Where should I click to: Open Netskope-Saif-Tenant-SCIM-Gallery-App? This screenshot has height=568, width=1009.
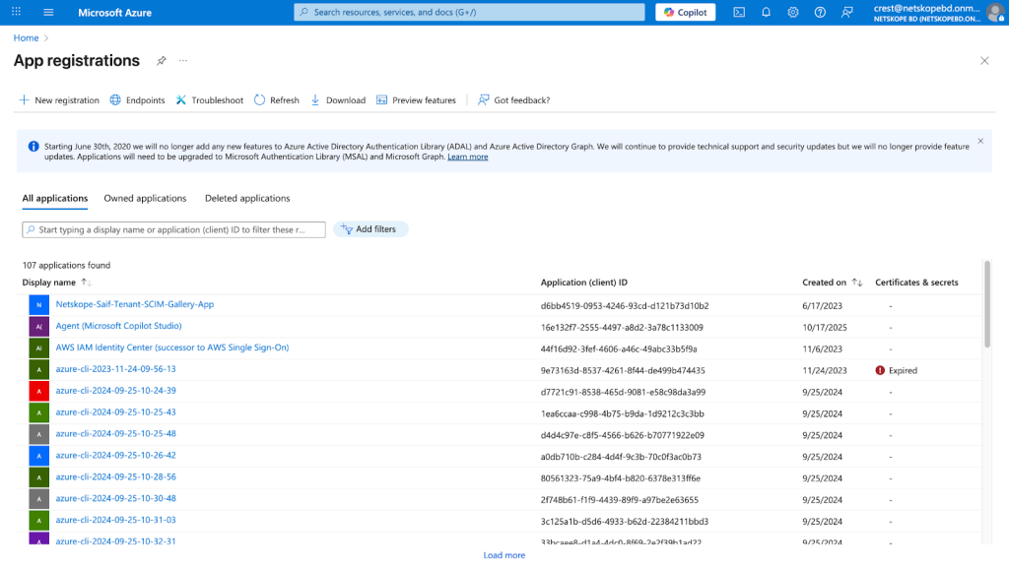click(x=134, y=304)
